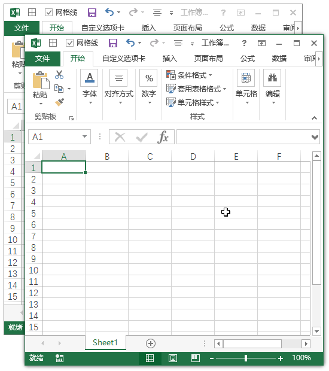Open the 编辑 binoculars editing group icon
The height and width of the screenshot is (371, 329).
pos(272,78)
